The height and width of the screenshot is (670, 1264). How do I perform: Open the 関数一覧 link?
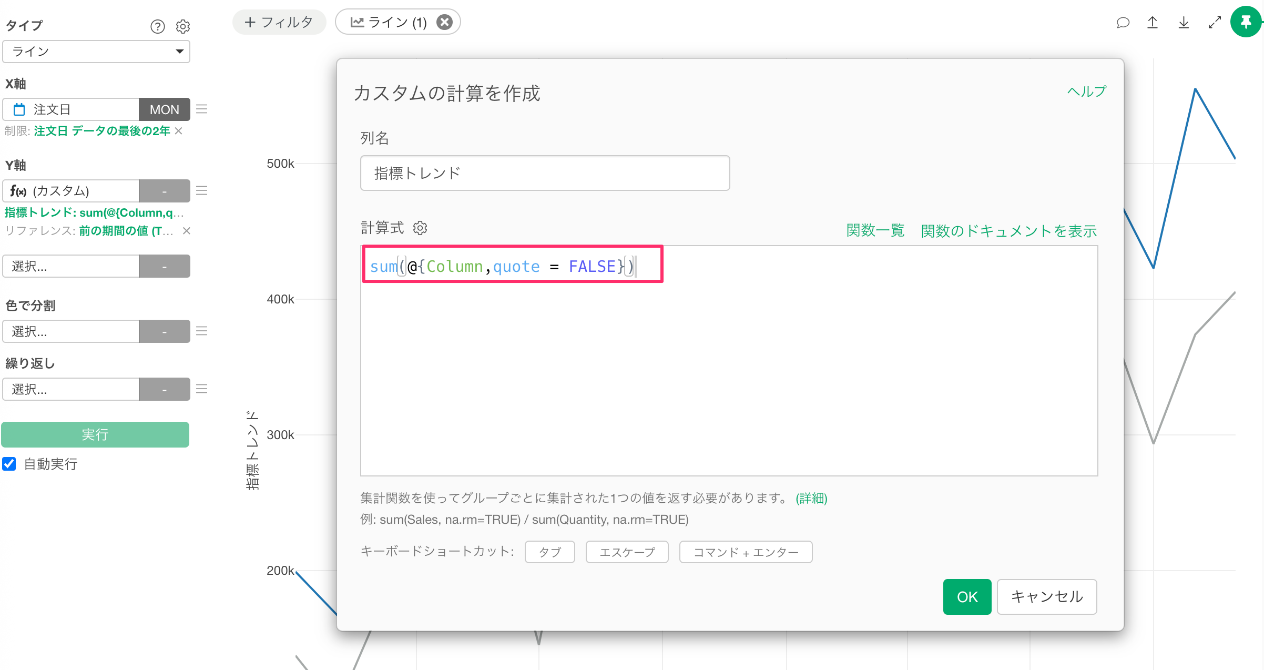875,230
